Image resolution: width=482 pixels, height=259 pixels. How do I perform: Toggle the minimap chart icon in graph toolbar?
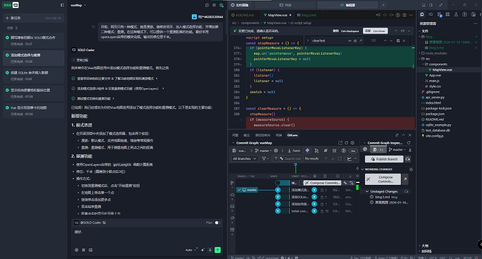pos(349,159)
